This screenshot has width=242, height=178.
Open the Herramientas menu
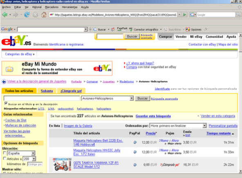(x=69, y=7)
